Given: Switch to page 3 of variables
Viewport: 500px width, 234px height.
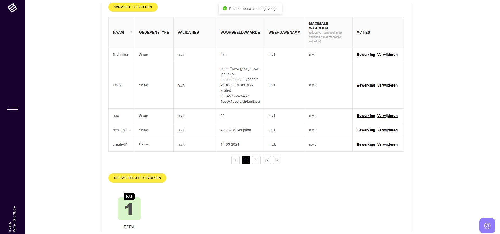Looking at the screenshot, I should 267,160.
